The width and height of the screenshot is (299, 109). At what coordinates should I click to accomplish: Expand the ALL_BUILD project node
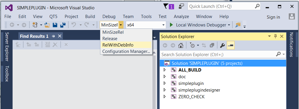click(x=165, y=70)
